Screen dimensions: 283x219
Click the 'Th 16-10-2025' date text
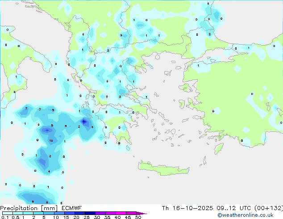[x=187, y=208]
